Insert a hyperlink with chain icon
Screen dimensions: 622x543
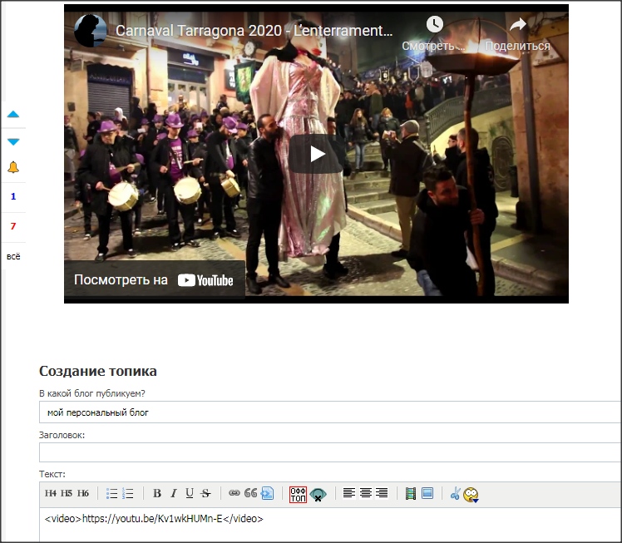[x=234, y=493]
